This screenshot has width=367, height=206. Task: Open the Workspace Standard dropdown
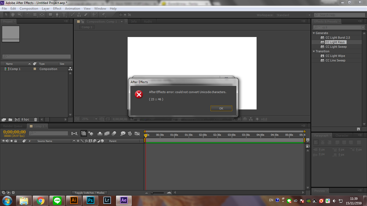(x=293, y=15)
